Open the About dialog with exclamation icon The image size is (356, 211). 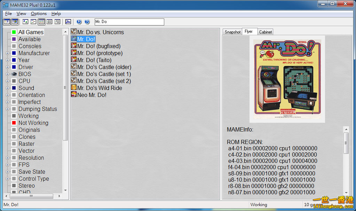(79, 22)
